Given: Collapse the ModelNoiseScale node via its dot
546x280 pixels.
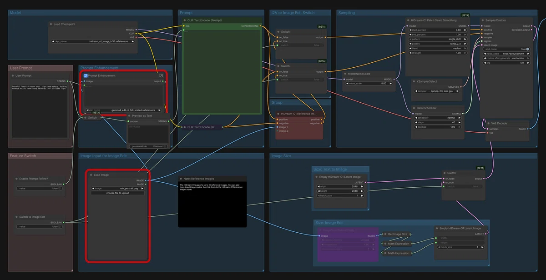Looking at the screenshot, I should pyautogui.click(x=345, y=74).
